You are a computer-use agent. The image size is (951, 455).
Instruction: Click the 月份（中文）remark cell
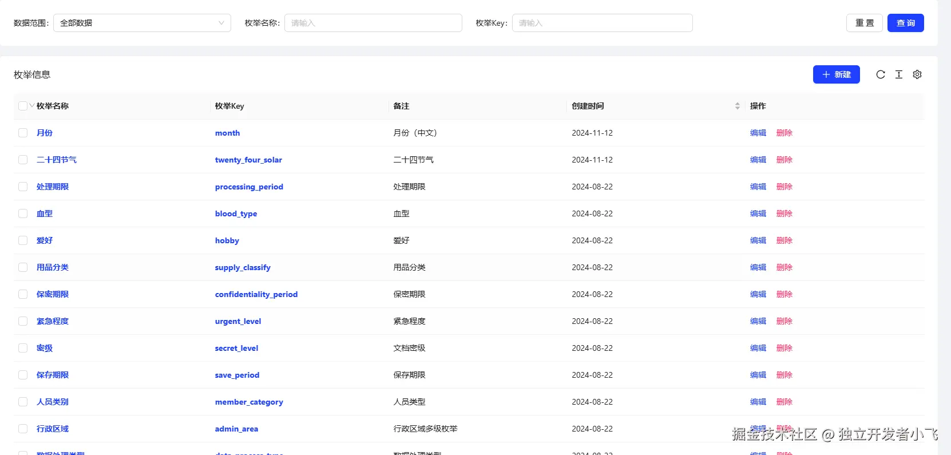pos(415,133)
